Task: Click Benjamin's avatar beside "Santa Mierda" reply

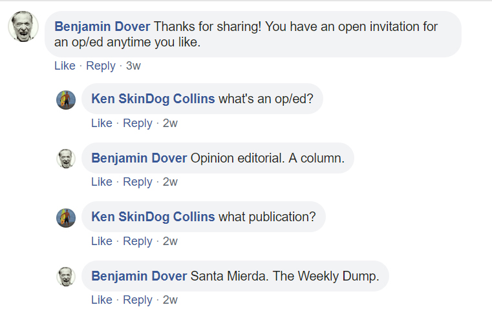Action: point(67,276)
